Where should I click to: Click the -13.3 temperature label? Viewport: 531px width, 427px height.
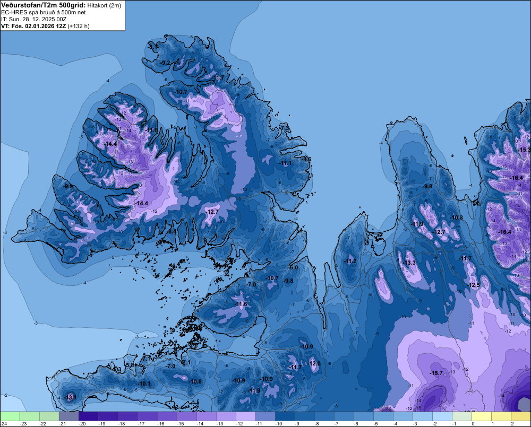(409, 263)
